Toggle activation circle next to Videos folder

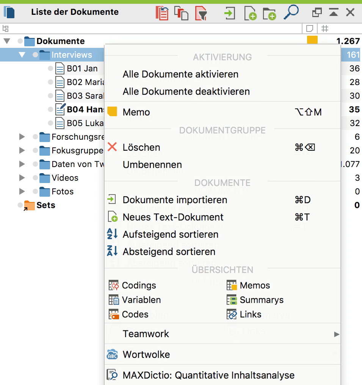(x=35, y=178)
